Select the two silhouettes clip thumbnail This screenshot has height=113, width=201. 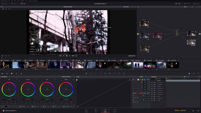tap(138, 65)
